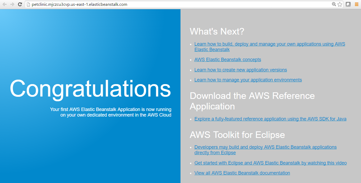Open 'Learn how to manage your application environments'

pyautogui.click(x=248, y=80)
